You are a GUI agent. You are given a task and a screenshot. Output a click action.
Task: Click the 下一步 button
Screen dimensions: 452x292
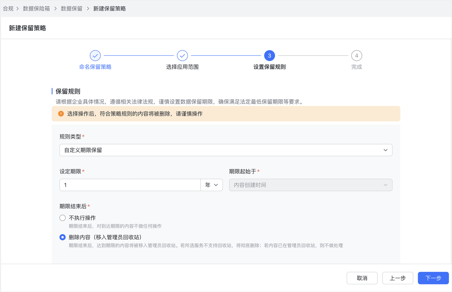pos(433,278)
